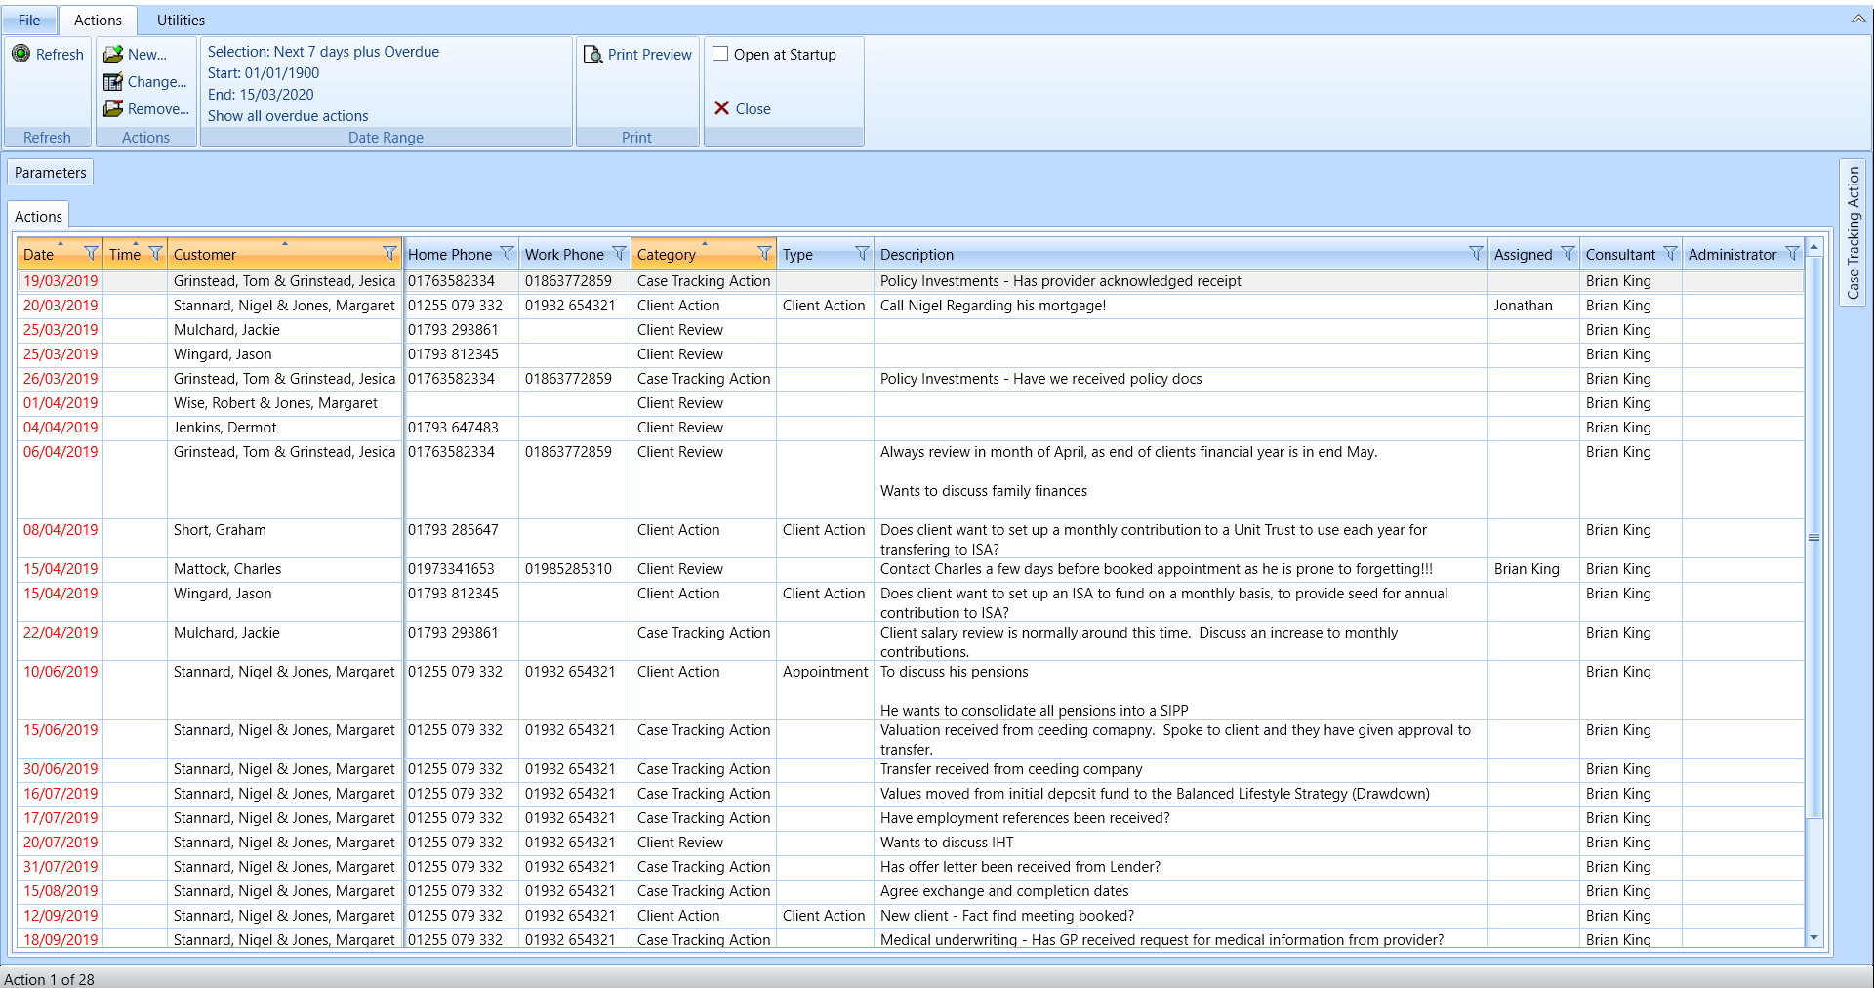
Task: Open the Case Tracking Action side panel
Action: 1853,232
